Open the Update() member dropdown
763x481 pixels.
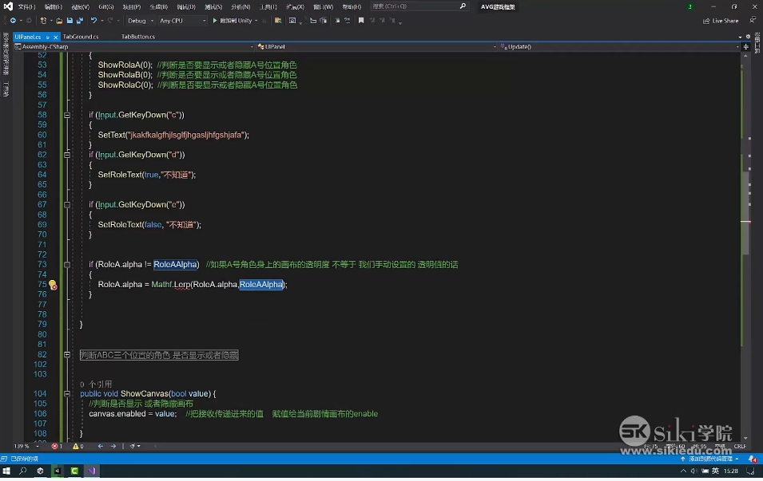(x=619, y=46)
